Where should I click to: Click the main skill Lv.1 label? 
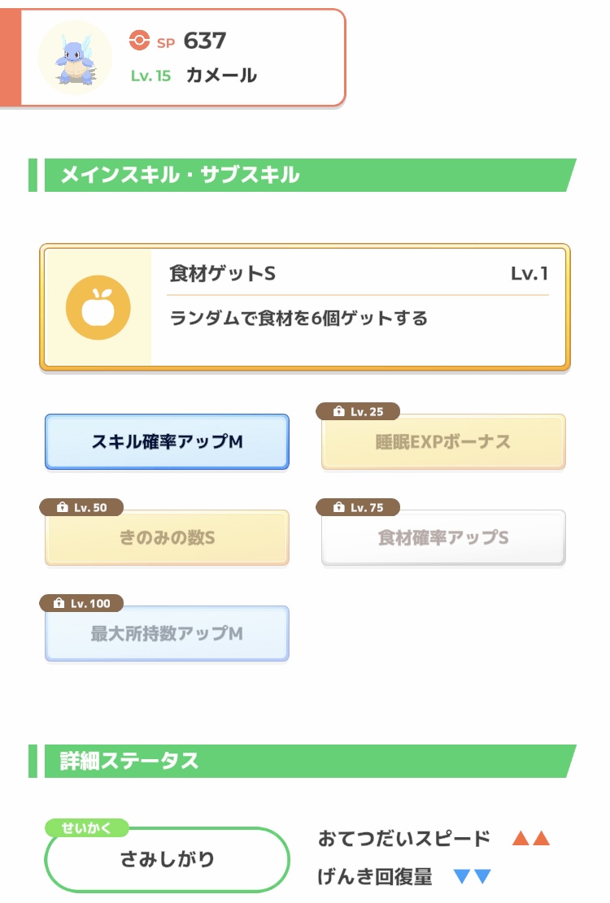coord(529,273)
